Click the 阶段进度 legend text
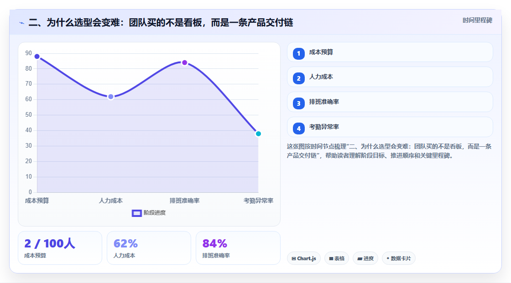Screen dimensions: 511x283 pos(155,213)
